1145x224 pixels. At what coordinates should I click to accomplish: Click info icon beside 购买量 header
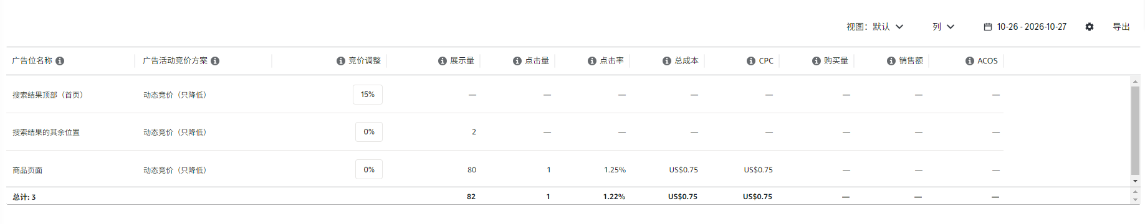(x=817, y=61)
